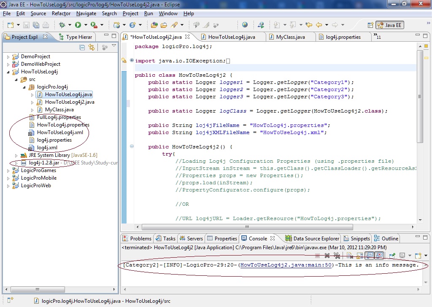This screenshot has height=307, width=432.
Task: Click Collapse All in Project Explorer
Action: click(82, 48)
